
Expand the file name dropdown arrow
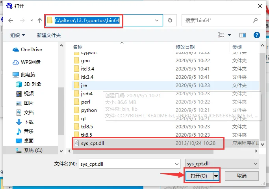coord(177,164)
